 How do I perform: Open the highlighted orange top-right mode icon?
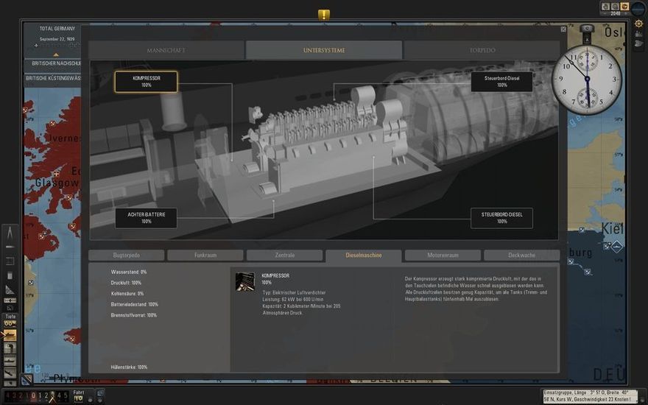coord(624,7)
